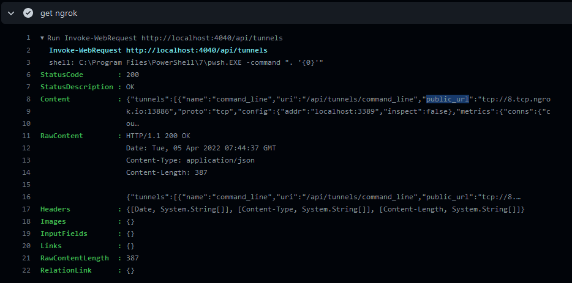Image resolution: width=572 pixels, height=283 pixels.
Task: Click line number 3
Action: [x=28, y=62]
